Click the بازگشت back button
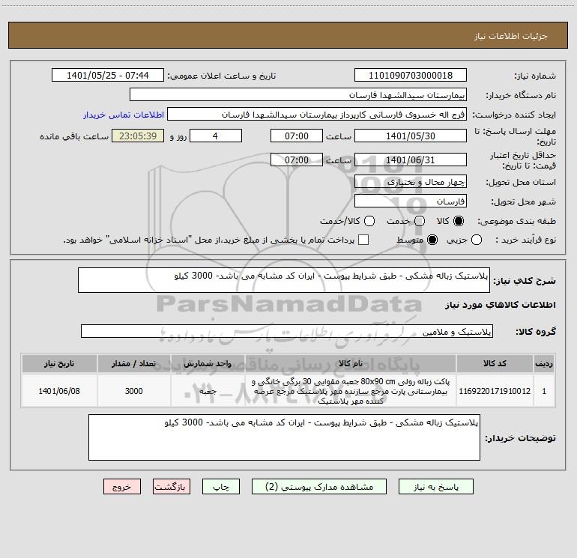 click(x=172, y=487)
